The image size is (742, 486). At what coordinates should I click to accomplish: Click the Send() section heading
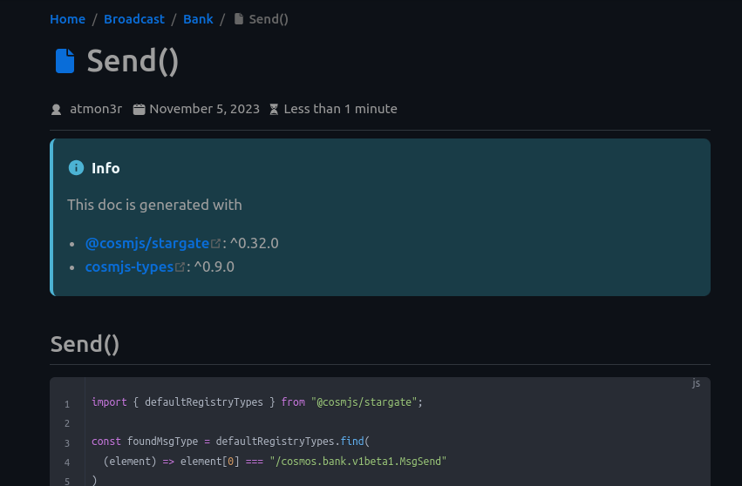click(x=85, y=344)
